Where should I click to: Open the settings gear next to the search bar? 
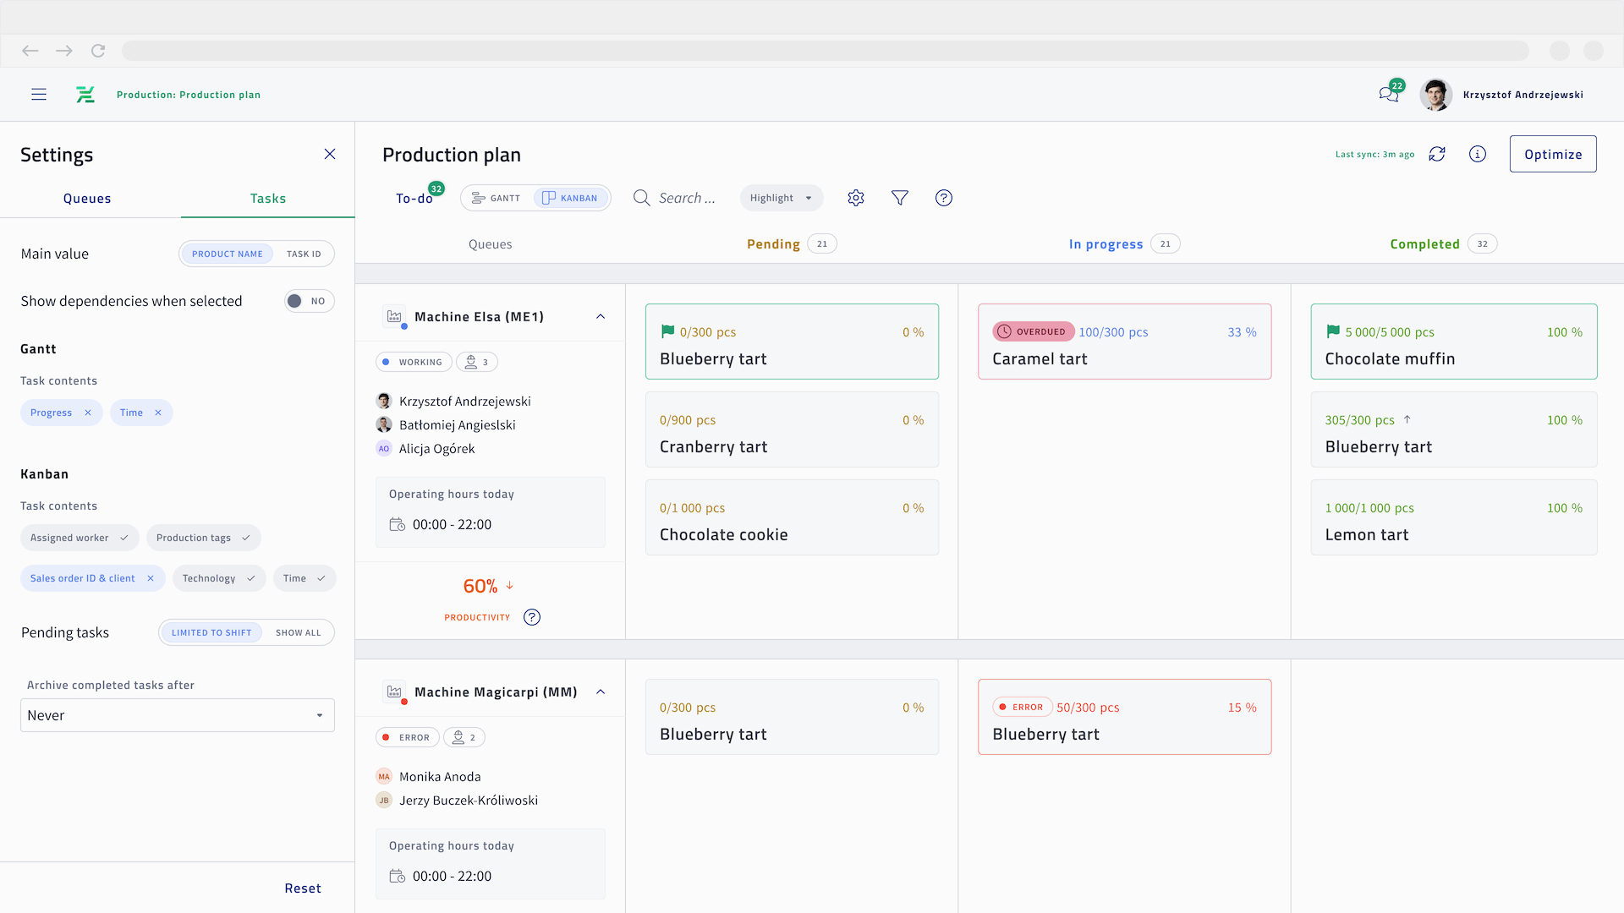tap(855, 197)
